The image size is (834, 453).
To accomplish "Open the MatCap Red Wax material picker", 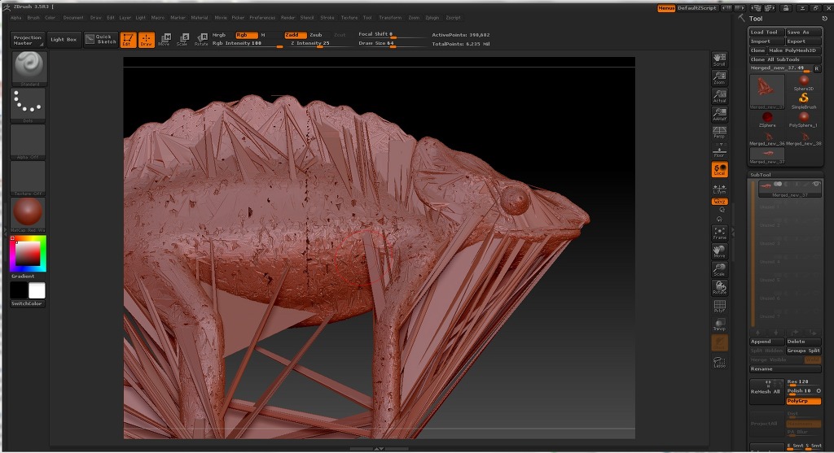I will [29, 215].
